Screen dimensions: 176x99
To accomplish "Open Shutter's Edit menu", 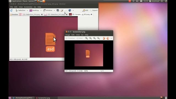I will point(16,7).
